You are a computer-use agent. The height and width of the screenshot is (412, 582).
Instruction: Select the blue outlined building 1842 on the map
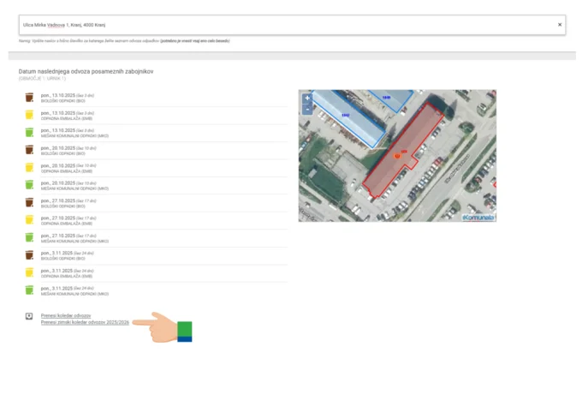coord(347,116)
